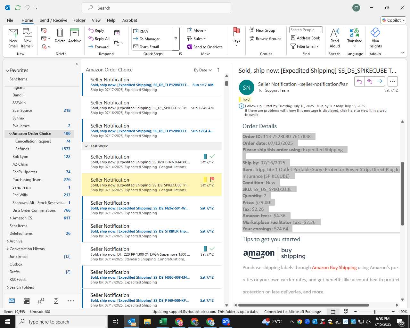The image size is (410, 328).
Task: Open Zoom from the taskbar
Action: point(226,322)
